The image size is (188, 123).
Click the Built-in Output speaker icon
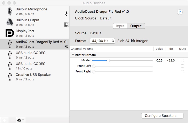tap(10, 22)
